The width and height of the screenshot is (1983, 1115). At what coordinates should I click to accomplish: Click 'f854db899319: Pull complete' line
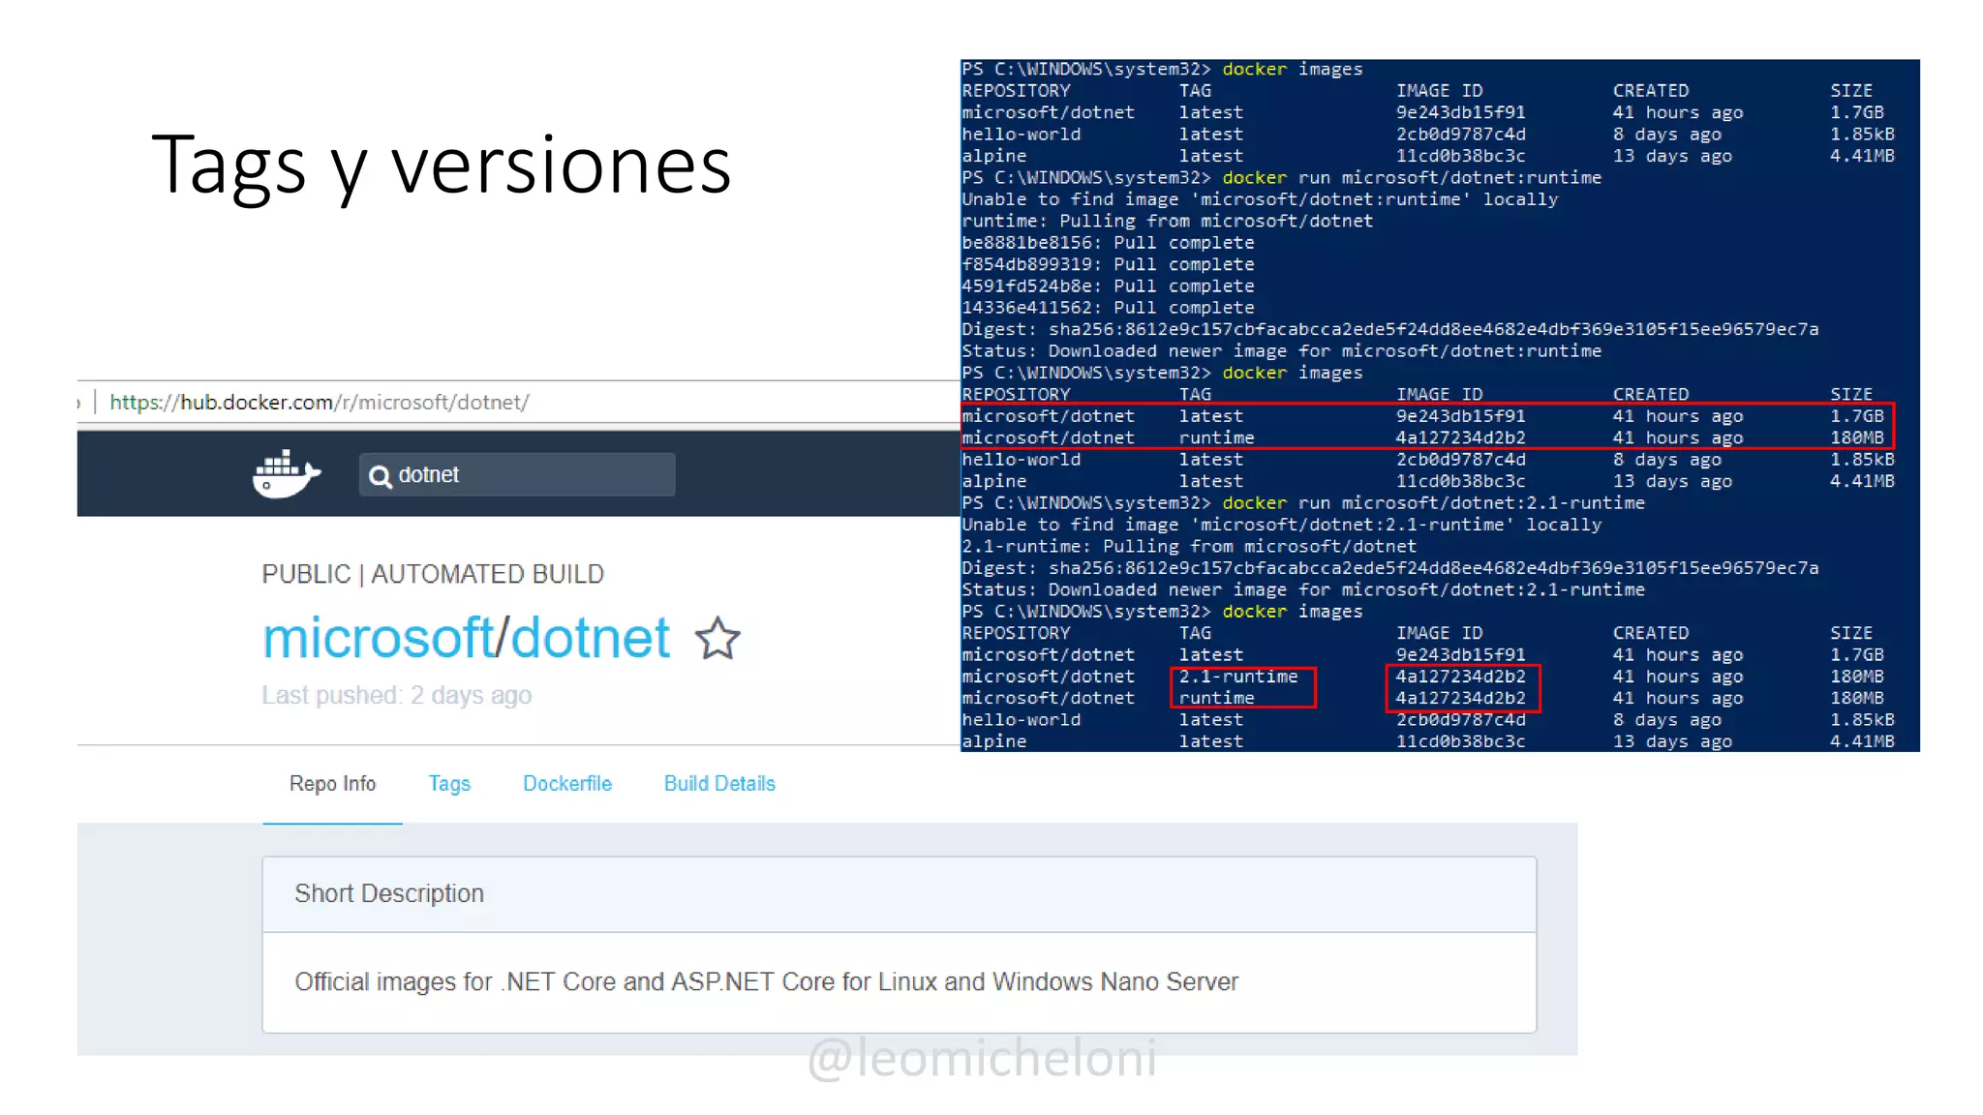click(1108, 264)
